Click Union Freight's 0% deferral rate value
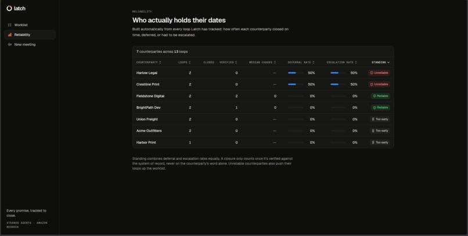Image resolution: width=468 pixels, height=236 pixels. 312,119
